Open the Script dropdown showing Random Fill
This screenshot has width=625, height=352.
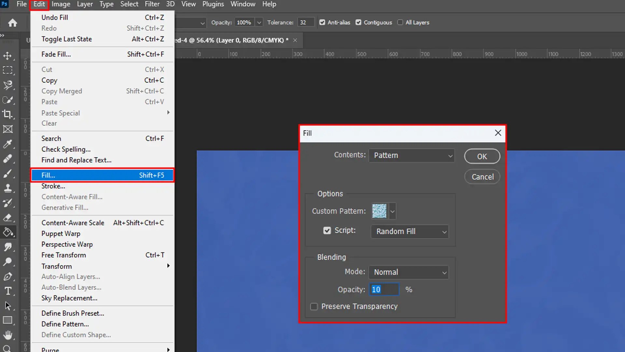410,231
